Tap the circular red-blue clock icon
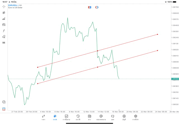Viewport: 179px width, 125px height. (x=97, y=7)
